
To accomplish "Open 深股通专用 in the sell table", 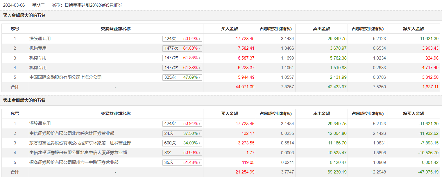I will [40, 123].
